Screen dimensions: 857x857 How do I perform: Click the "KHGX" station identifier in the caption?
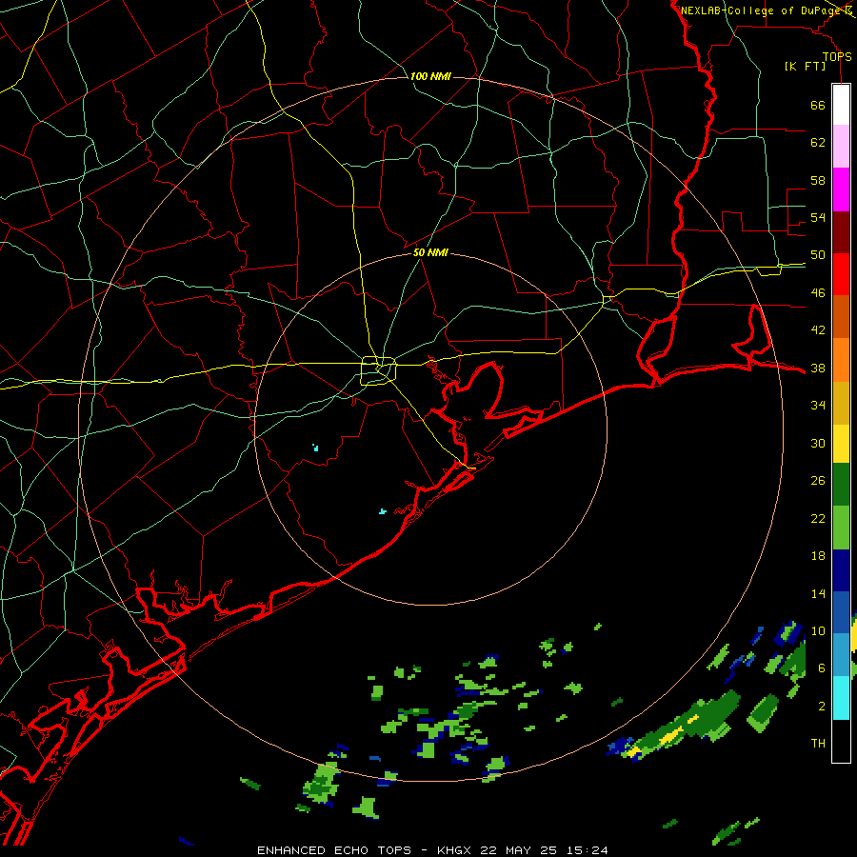(x=456, y=850)
